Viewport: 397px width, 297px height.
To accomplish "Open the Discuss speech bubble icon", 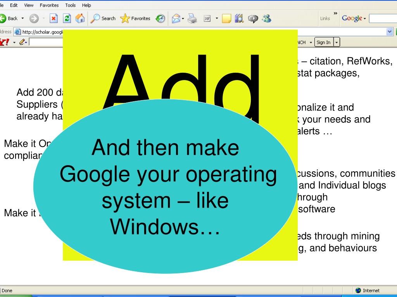I will [x=253, y=19].
